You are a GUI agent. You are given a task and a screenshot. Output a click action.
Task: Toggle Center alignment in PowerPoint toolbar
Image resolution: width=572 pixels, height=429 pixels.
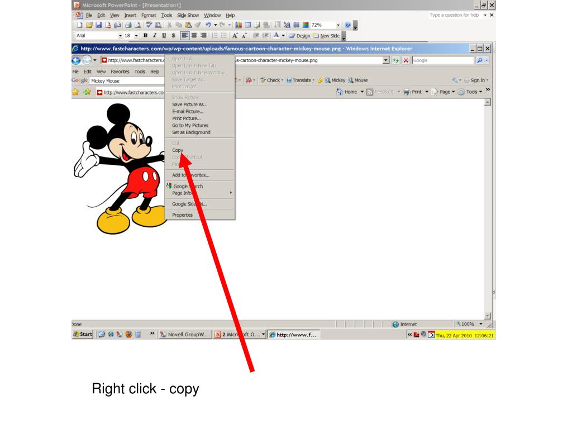pos(194,35)
